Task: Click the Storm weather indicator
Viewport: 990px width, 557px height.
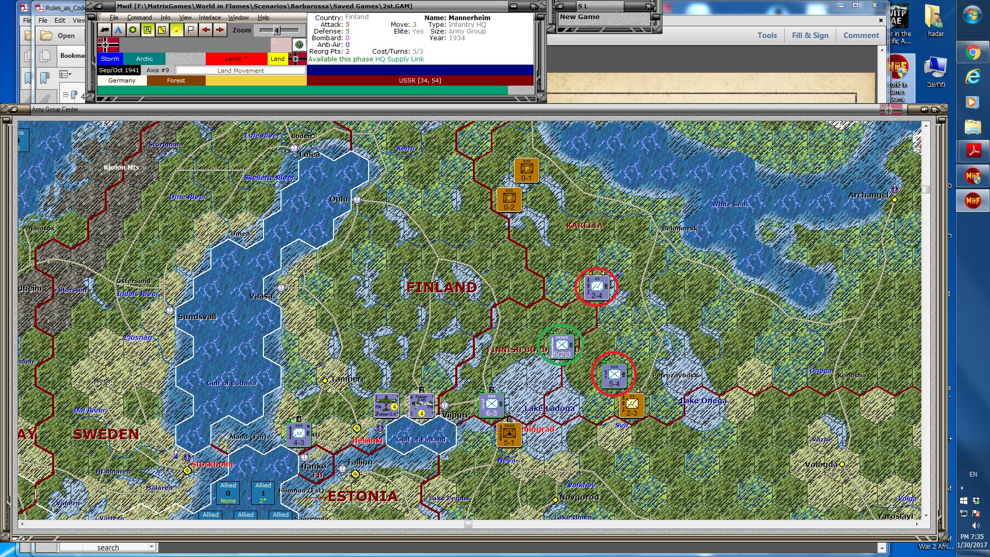Action: [x=110, y=59]
